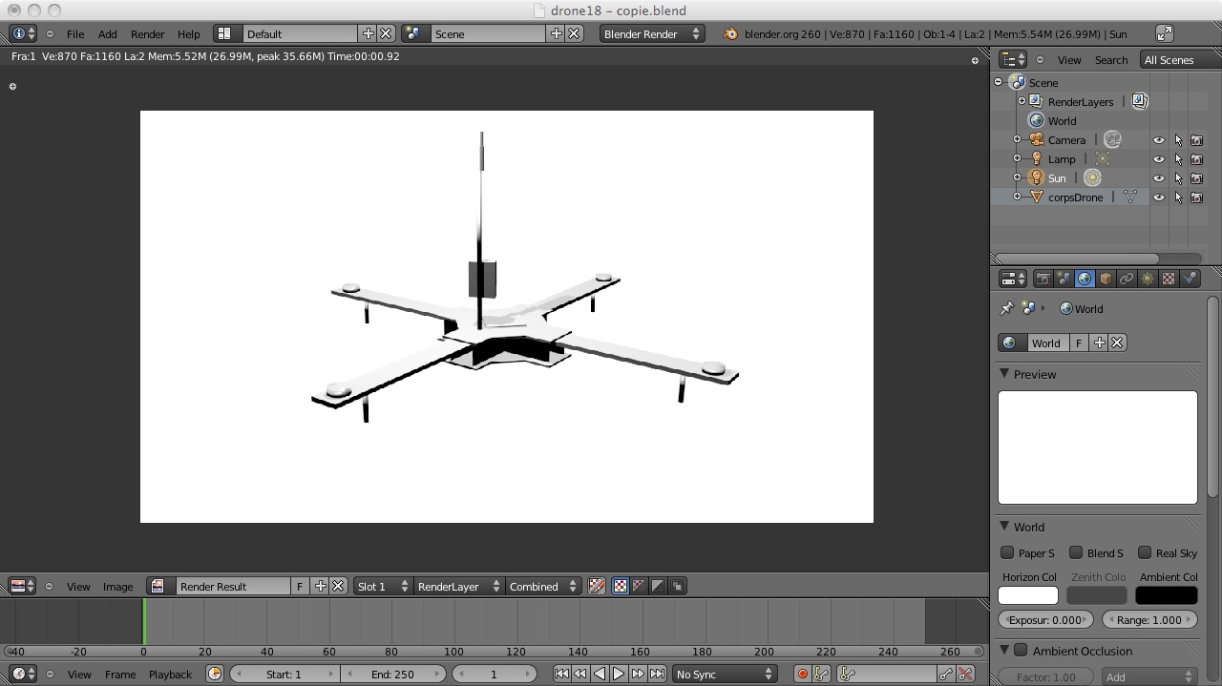Open the Image menu in image editor
Image resolution: width=1222 pixels, height=686 pixels.
point(118,586)
